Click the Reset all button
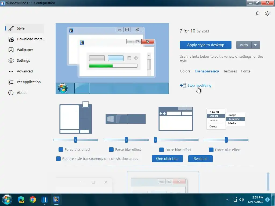The image size is (275, 206). [x=200, y=159]
